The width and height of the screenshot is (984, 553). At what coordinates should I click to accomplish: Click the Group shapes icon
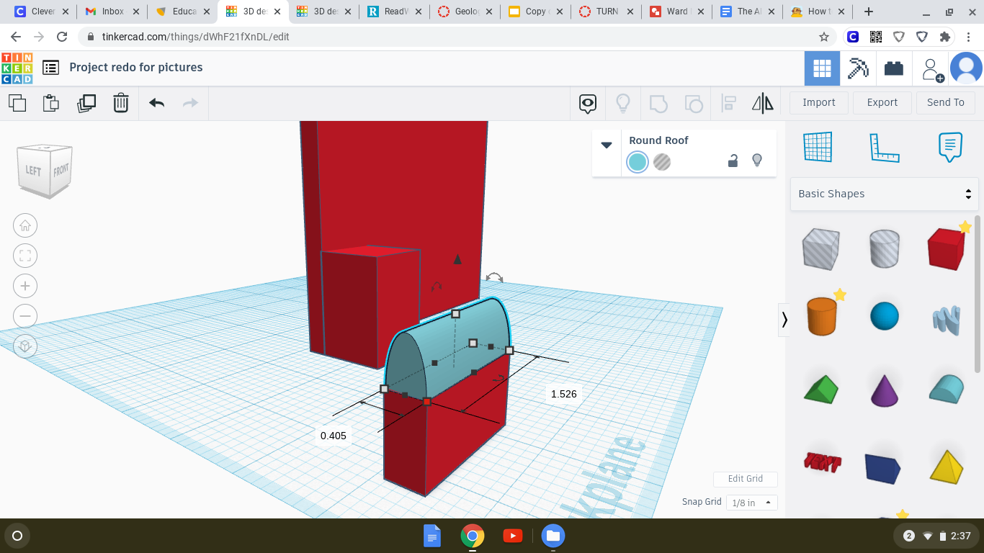(x=658, y=103)
